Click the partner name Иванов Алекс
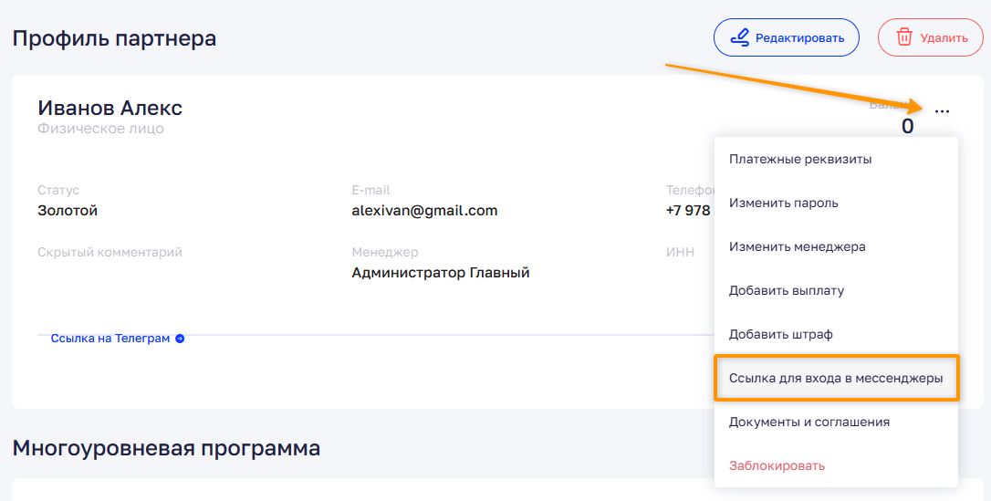The image size is (991, 501). pyautogui.click(x=110, y=108)
